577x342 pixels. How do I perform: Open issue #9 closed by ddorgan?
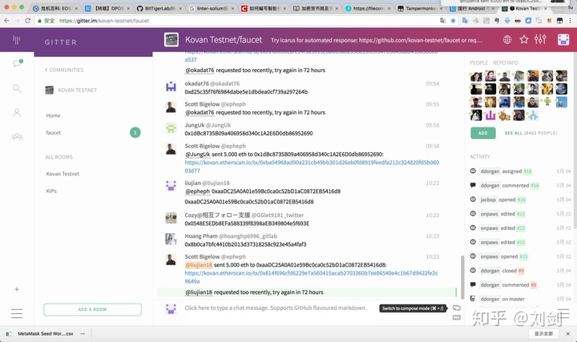tap(521, 271)
